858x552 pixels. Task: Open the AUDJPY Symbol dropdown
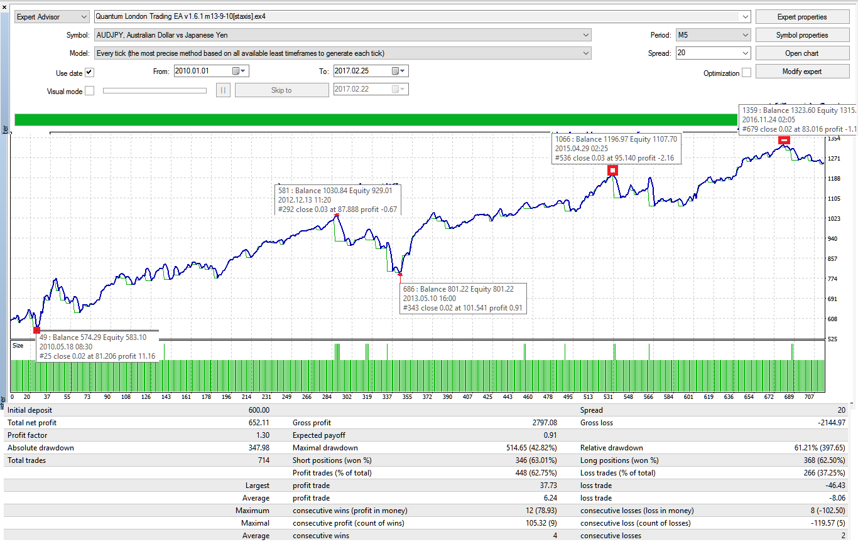pyautogui.click(x=585, y=35)
